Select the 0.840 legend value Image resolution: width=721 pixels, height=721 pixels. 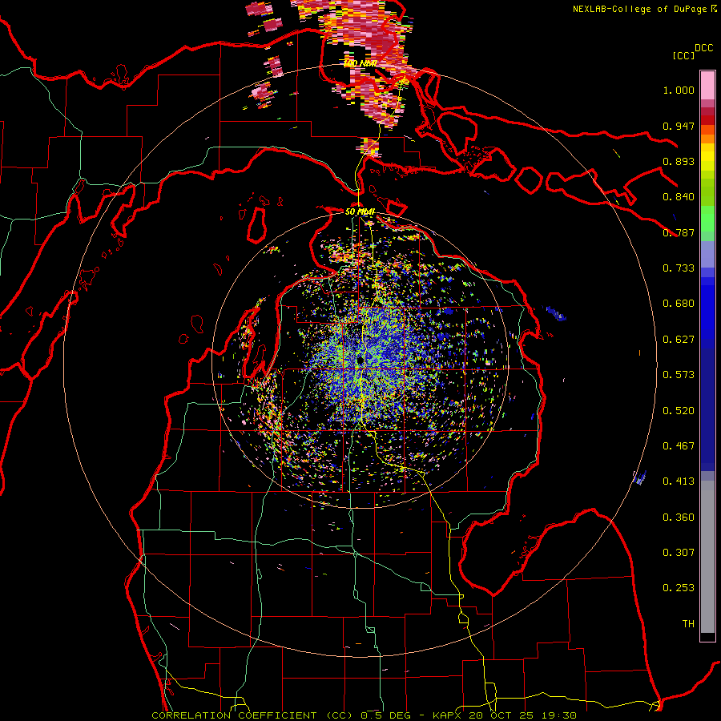679,197
